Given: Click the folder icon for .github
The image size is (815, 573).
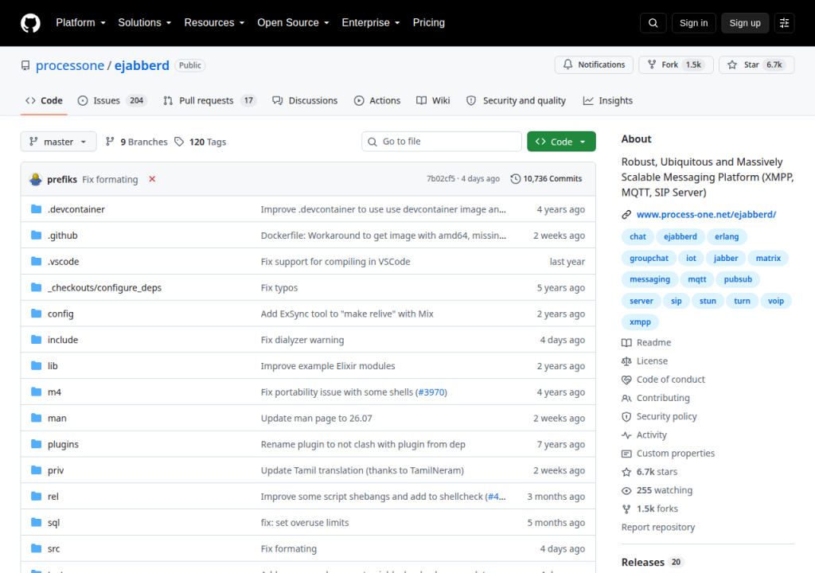Looking at the screenshot, I should 37,235.
